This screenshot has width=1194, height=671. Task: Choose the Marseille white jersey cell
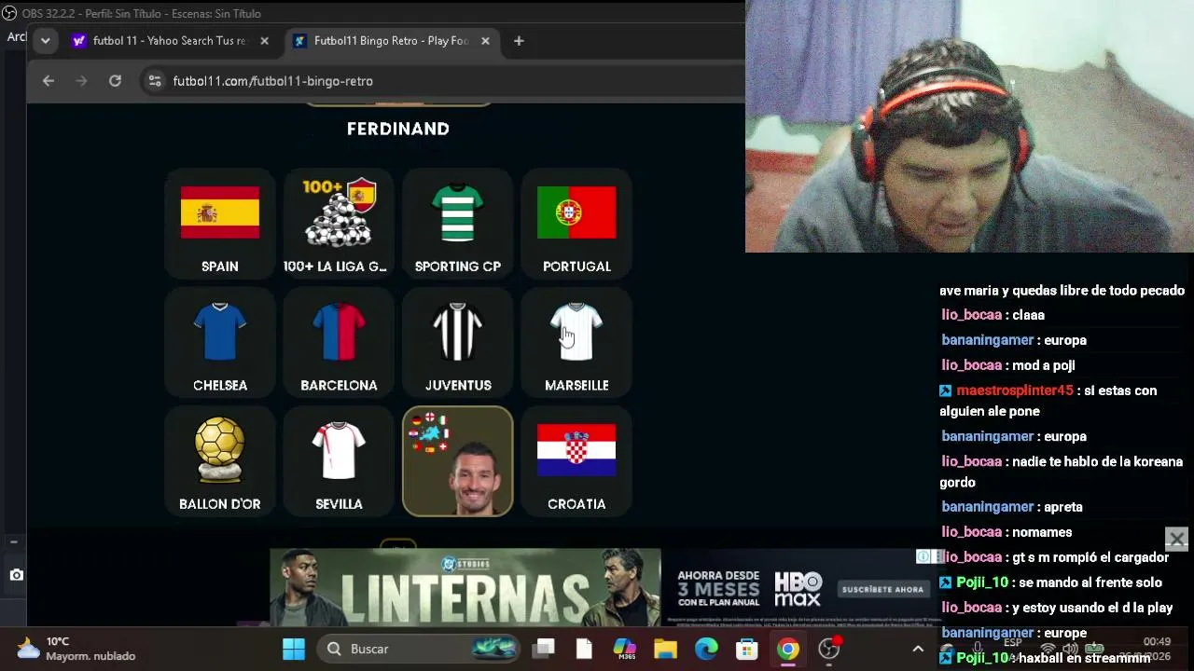(x=576, y=342)
